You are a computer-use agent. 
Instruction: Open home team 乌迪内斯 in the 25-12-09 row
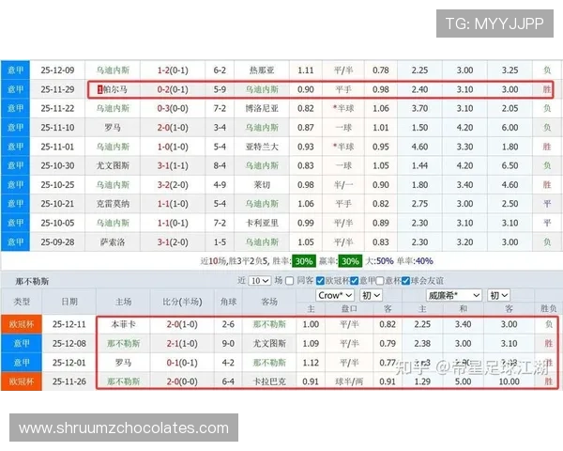[113, 70]
